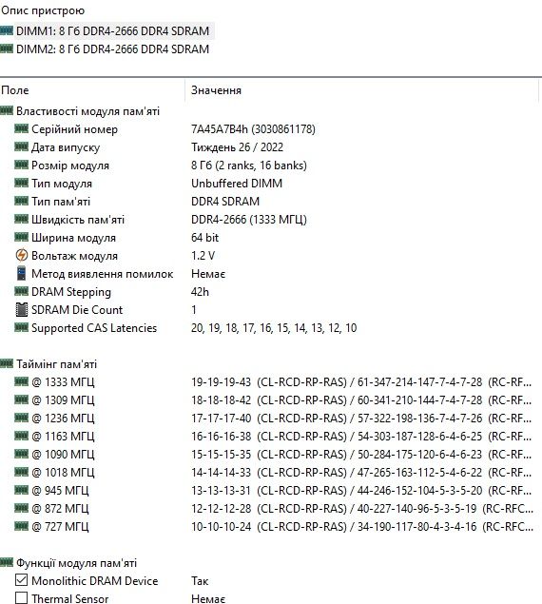Select SDRAM Die Count value 1
This screenshot has width=542, height=604.
point(194,310)
